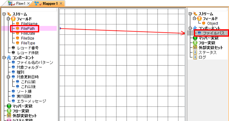This screenshot has width=229, height=121.
Task: Select ログ in the right tree
Action: (x=202, y=57)
